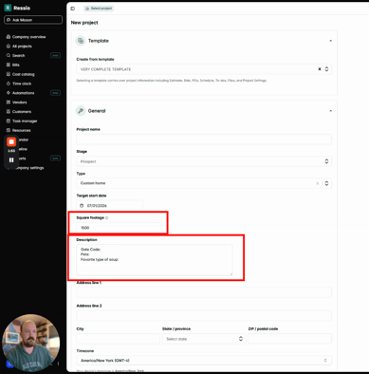Viewport: 369px width, 374px height.
Task: Stop the screen recording
Action: click(11, 141)
